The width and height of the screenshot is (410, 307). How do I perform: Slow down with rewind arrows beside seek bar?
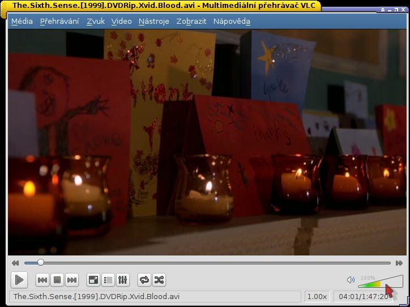15,263
